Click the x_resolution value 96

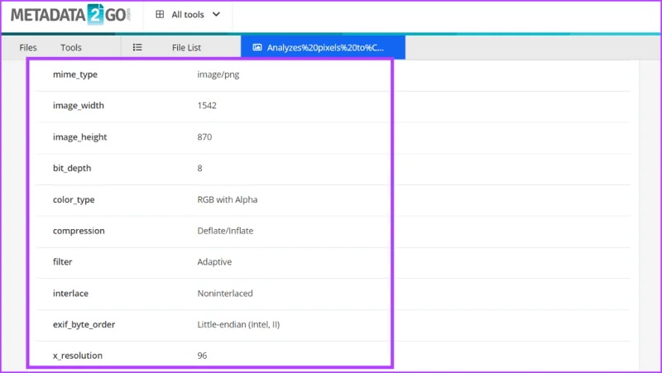202,356
